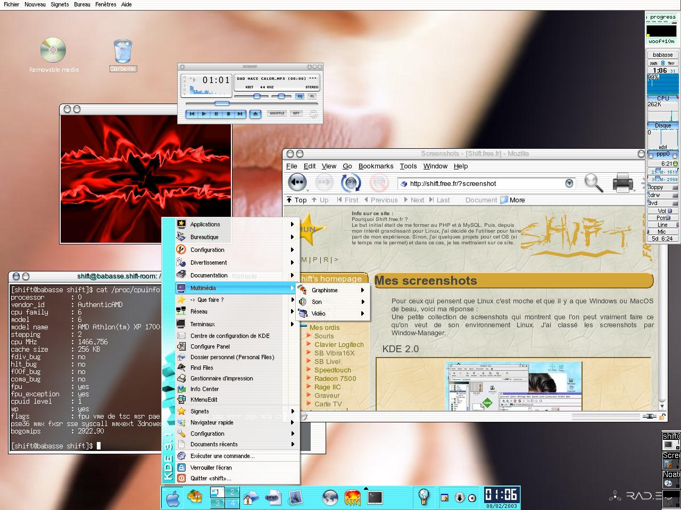This screenshot has width=681, height=510.
Task: Open the URL history dropdown arrow
Action: point(569,183)
